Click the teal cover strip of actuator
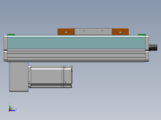 tap(76, 43)
